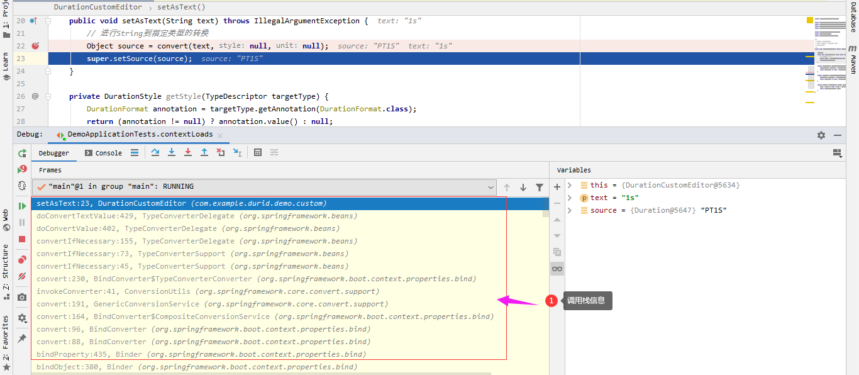The width and height of the screenshot is (859, 375).
Task: Fold the setAsText method at line 20
Action: point(48,21)
